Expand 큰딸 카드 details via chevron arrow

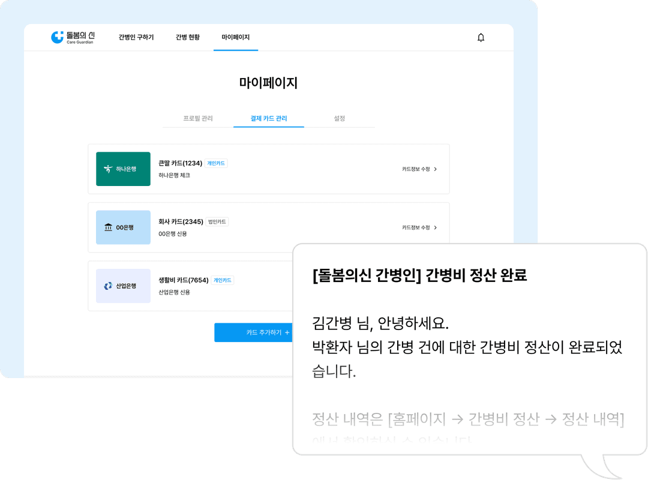tap(436, 169)
